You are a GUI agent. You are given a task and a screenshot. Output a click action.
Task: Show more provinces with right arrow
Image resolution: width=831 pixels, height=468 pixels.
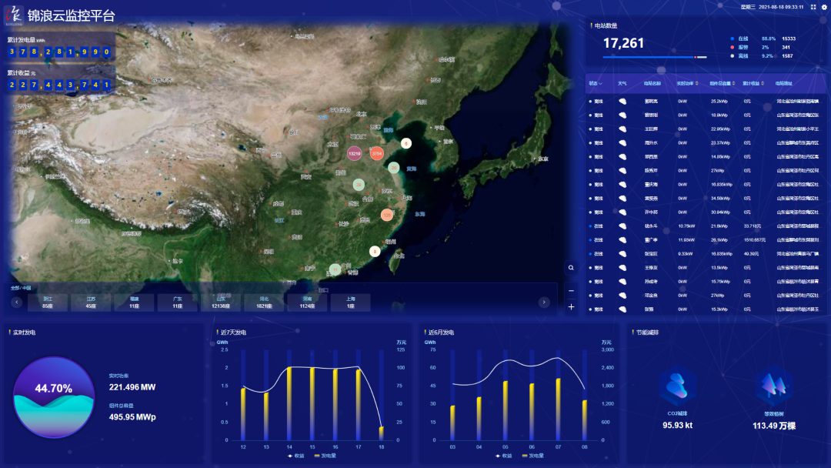click(x=544, y=302)
